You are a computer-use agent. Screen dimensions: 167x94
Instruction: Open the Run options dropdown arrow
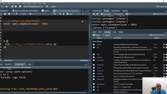tap(74, 14)
